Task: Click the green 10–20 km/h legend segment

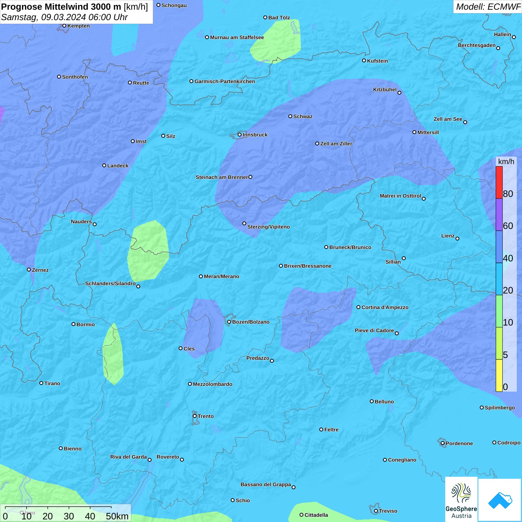Action: click(499, 311)
